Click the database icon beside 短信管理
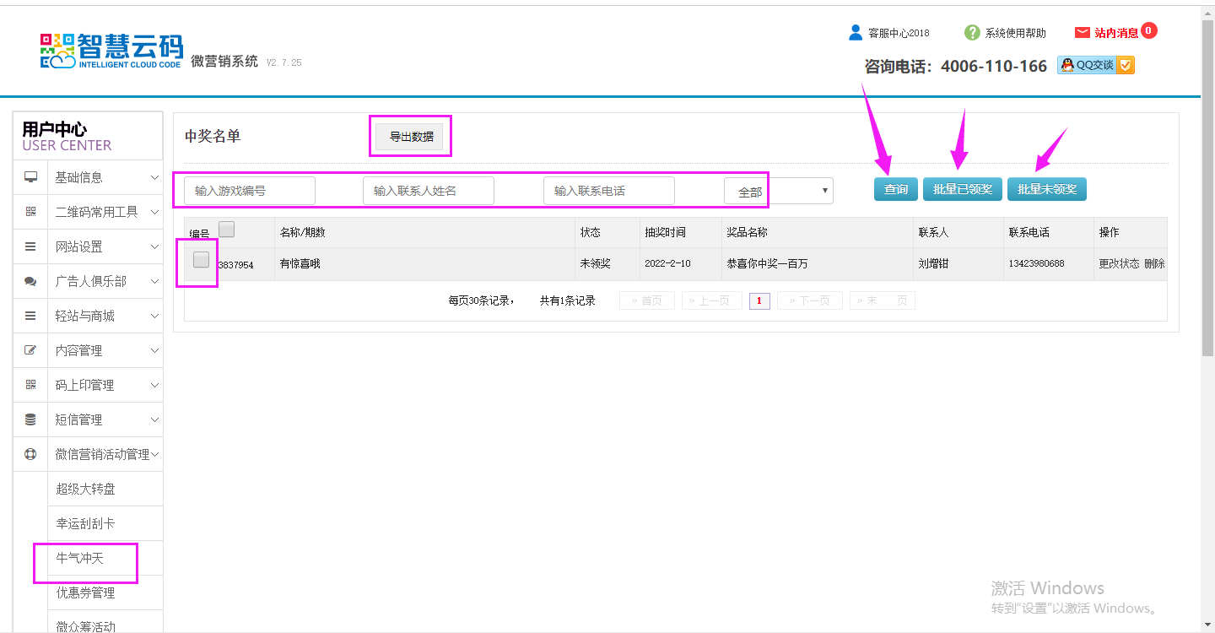 [x=31, y=419]
